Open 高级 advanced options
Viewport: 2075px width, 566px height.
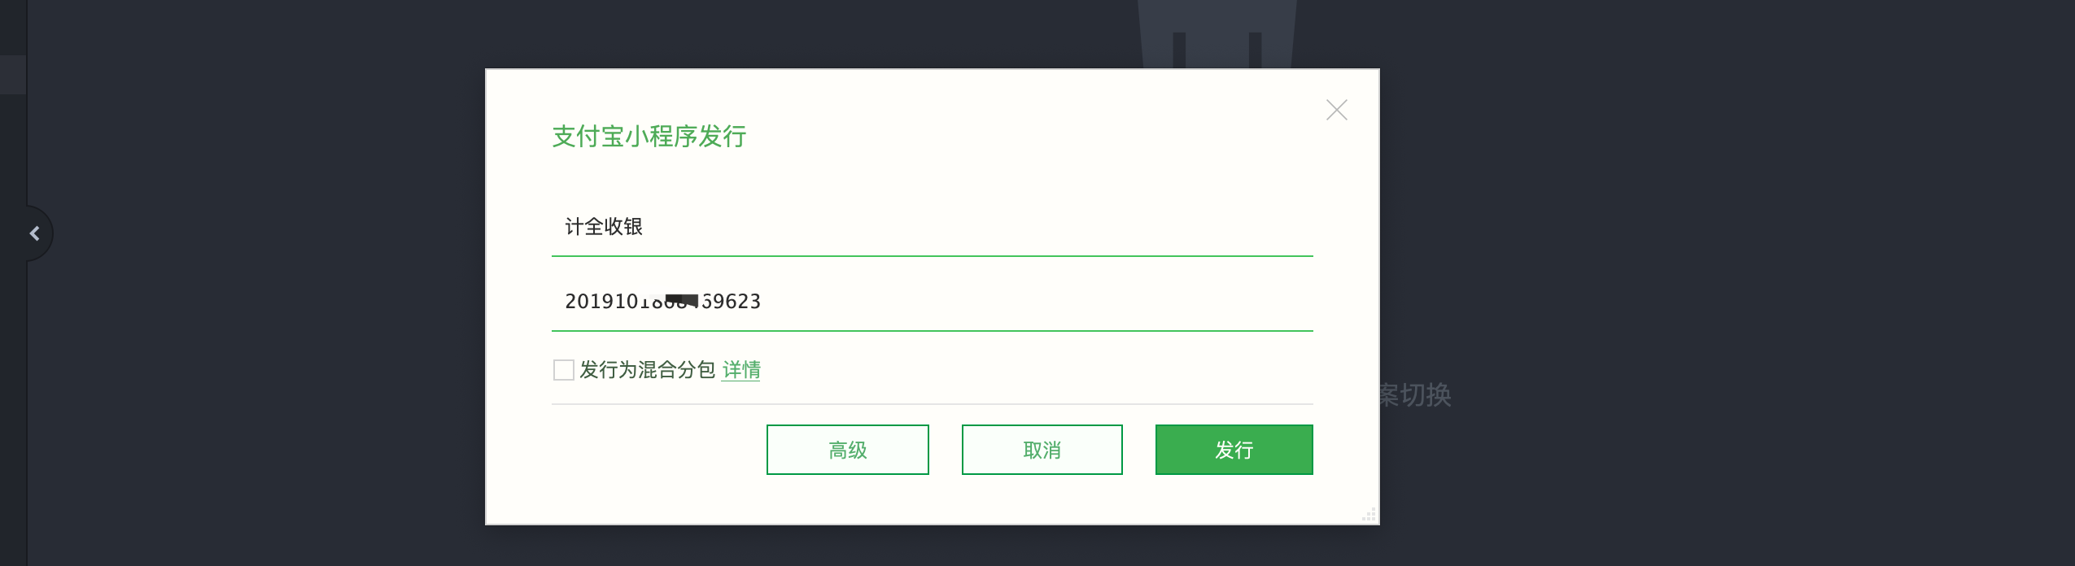847,450
